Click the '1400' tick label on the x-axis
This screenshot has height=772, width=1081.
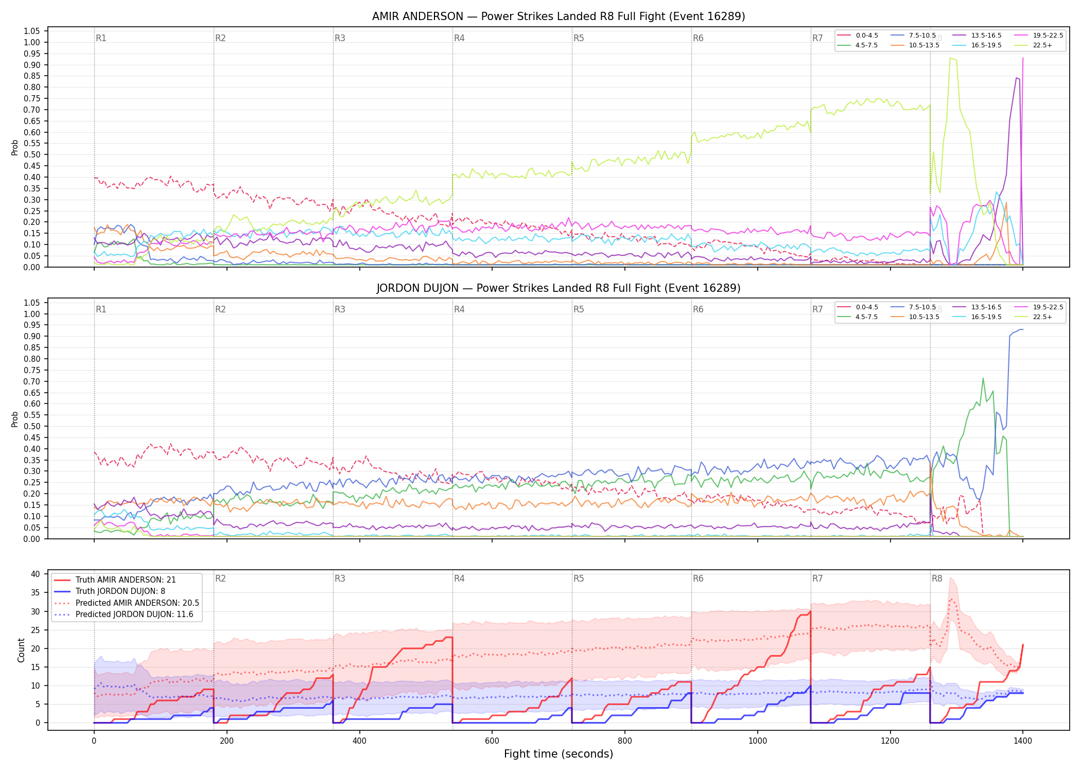[x=1023, y=741]
